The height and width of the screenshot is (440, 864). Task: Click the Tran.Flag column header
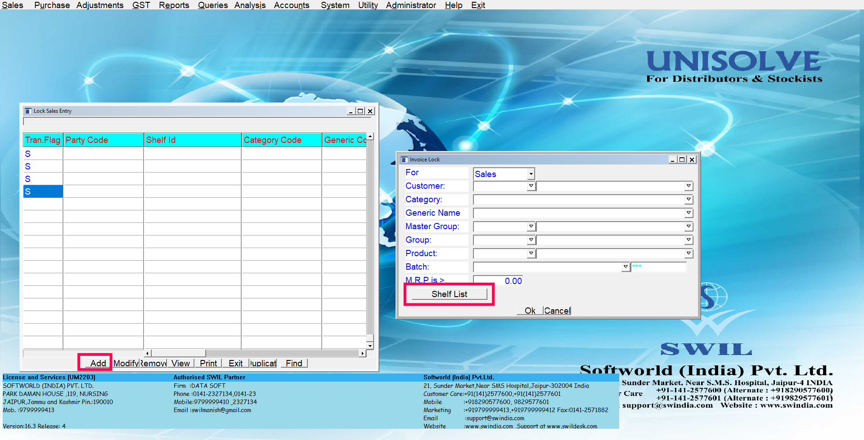43,140
